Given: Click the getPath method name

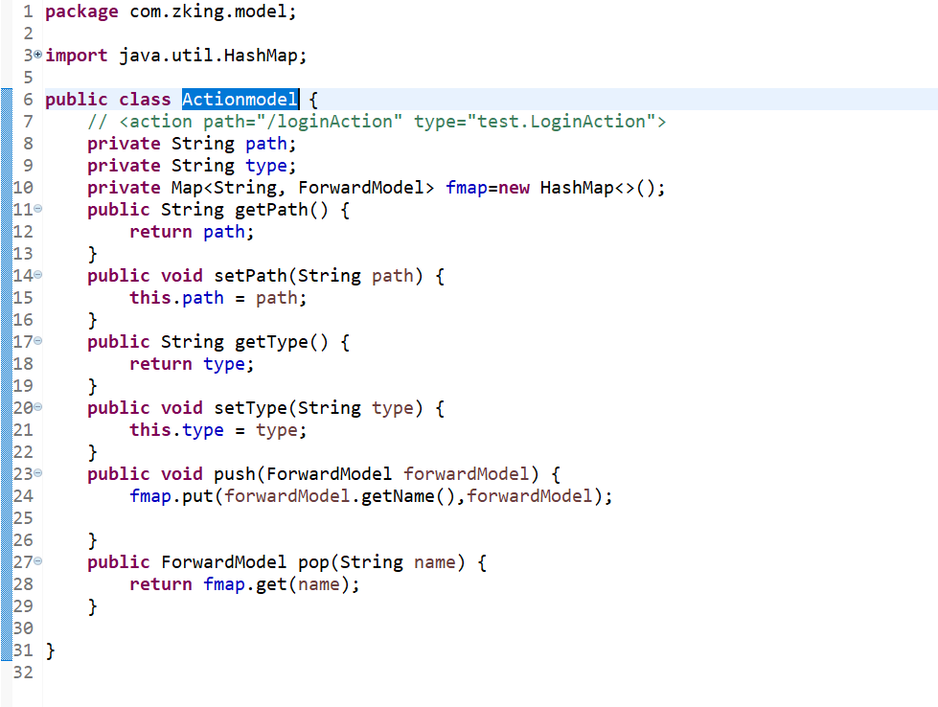Looking at the screenshot, I should click(x=271, y=210).
